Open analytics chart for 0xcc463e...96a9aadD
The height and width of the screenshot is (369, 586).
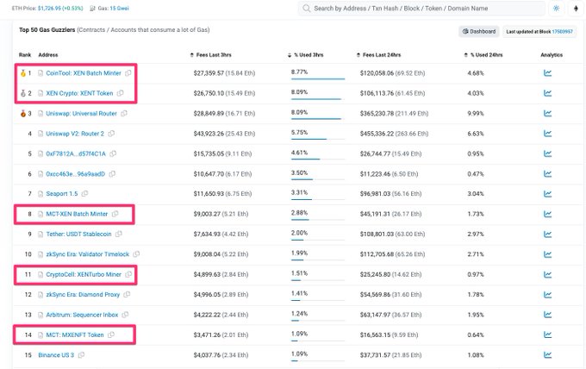[547, 174]
